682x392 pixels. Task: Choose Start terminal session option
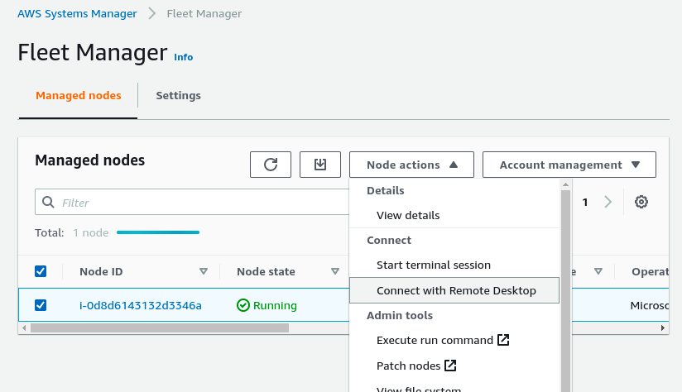click(433, 265)
